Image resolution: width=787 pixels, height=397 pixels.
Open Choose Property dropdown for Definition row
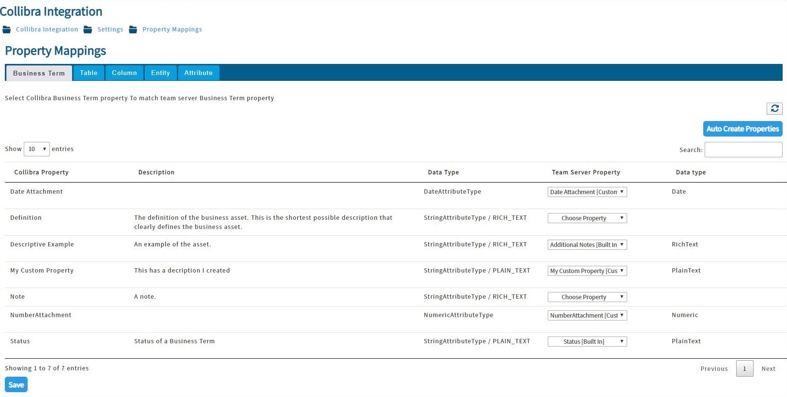coord(587,218)
